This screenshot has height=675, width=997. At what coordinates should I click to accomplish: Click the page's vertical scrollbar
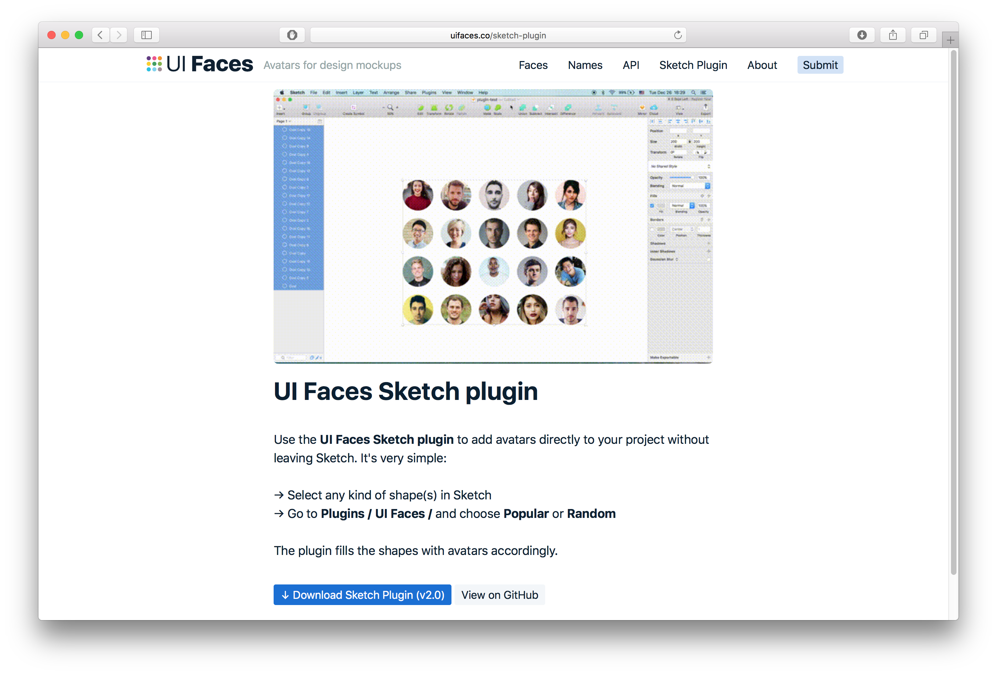click(x=953, y=312)
